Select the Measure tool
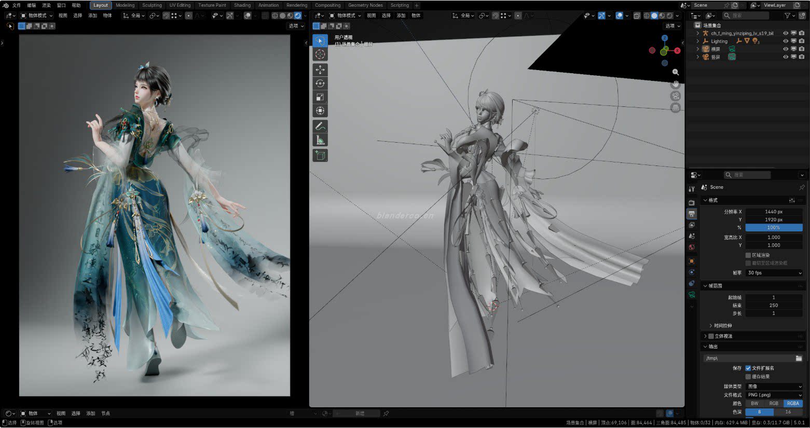Screen dimensions: 810x428 point(320,140)
